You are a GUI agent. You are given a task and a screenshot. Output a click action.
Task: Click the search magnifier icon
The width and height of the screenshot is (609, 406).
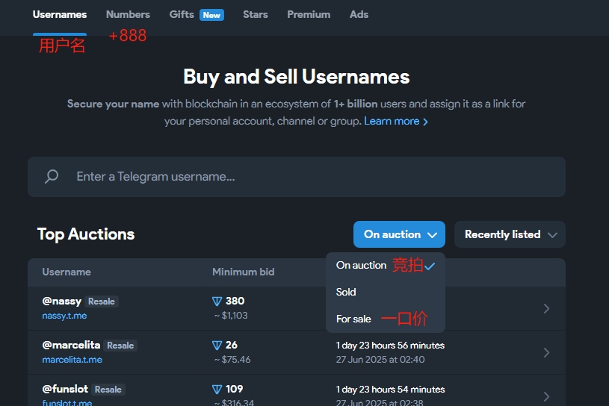point(52,176)
